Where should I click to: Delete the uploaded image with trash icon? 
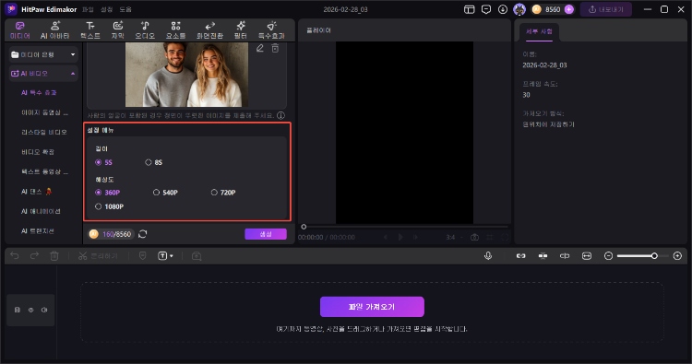click(275, 48)
